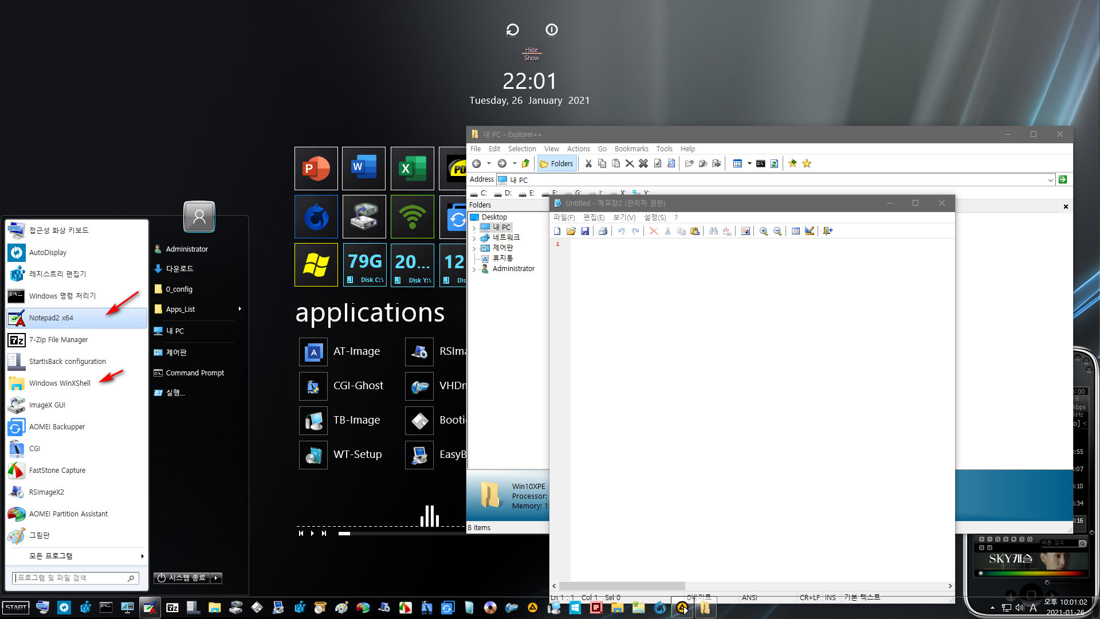Click the red Delete icon in Notepad2 toolbar
Viewport: 1100px width, 619px height.
point(654,231)
